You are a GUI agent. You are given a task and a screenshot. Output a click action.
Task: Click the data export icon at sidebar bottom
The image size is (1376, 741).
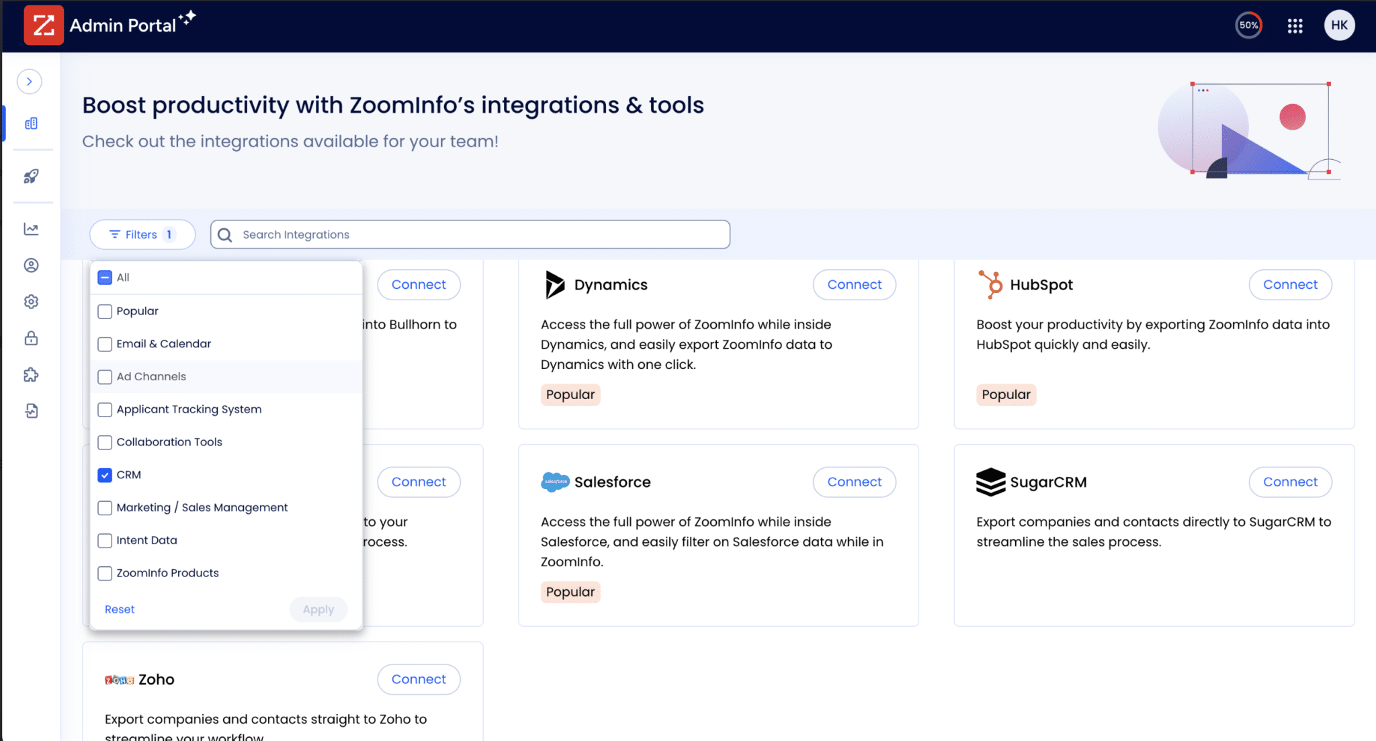tap(30, 410)
